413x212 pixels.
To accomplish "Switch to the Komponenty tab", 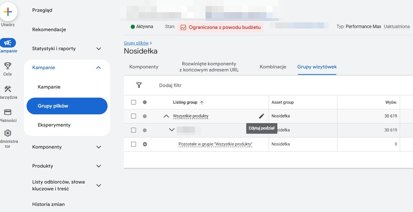I will [144, 67].
